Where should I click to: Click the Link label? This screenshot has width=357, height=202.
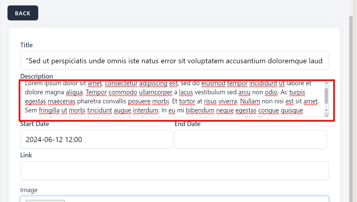[x=26, y=155]
